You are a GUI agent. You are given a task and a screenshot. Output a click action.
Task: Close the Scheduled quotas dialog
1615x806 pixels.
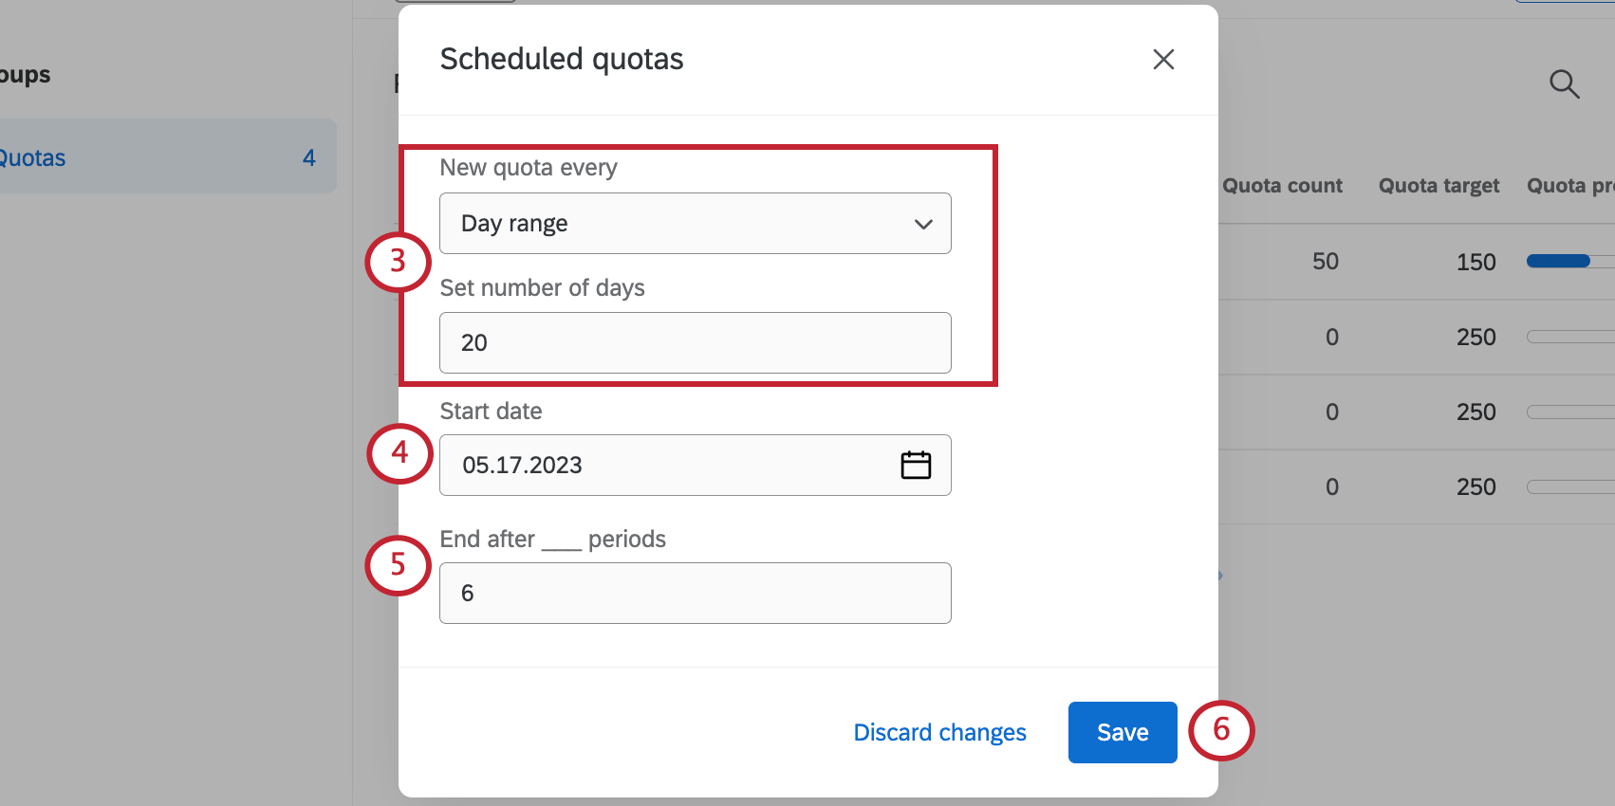[x=1163, y=60]
